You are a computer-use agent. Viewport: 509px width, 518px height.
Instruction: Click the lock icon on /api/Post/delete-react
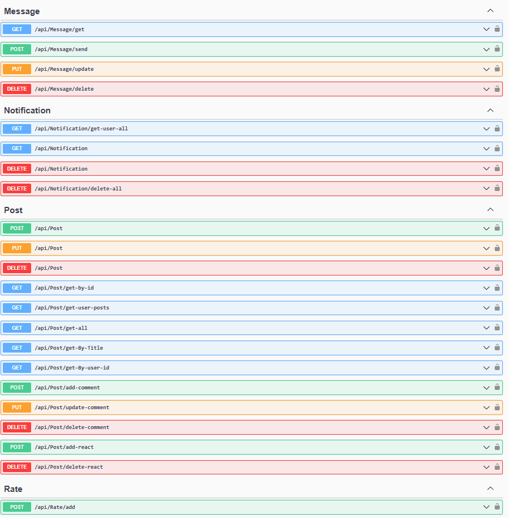pyautogui.click(x=497, y=467)
